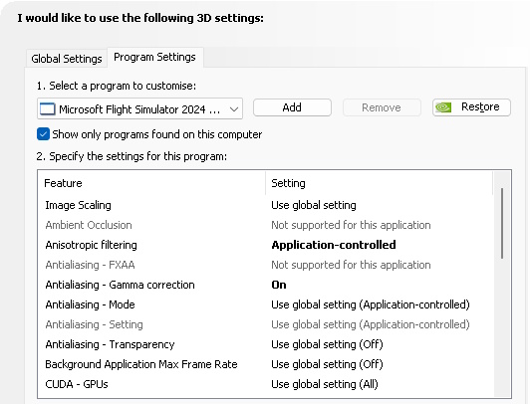Open the Antialiasing - Transparency setting value

click(x=327, y=344)
